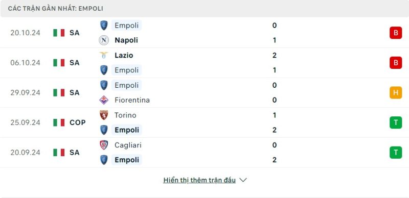Click the Cagliari club crest icon
409x198 pixels.
tap(104, 145)
